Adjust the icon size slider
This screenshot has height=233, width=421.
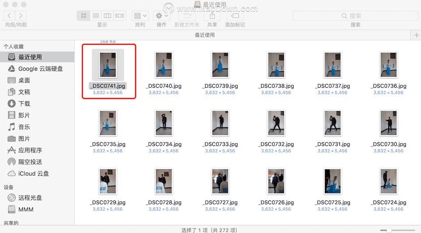tap(389, 230)
